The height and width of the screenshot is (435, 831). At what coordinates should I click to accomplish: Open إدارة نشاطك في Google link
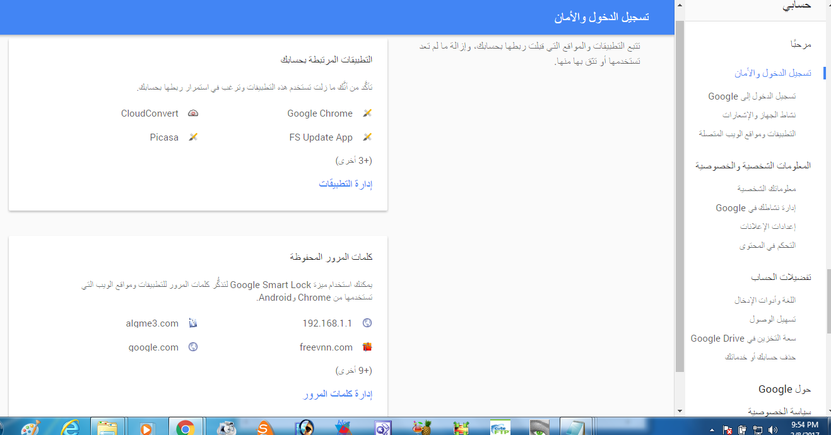pos(756,208)
